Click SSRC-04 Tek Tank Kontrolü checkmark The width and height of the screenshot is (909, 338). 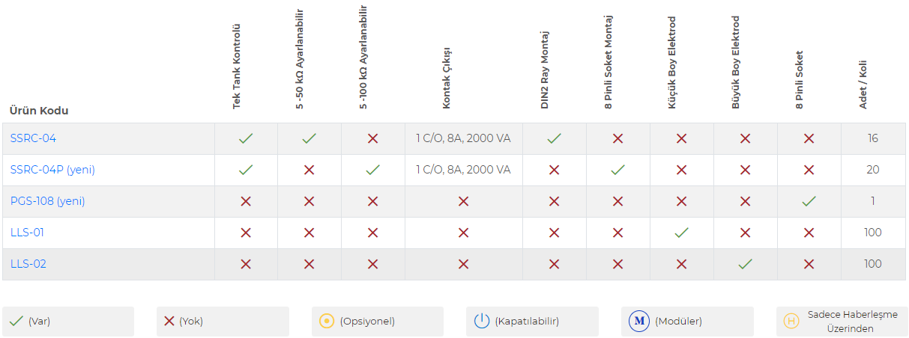coord(246,138)
